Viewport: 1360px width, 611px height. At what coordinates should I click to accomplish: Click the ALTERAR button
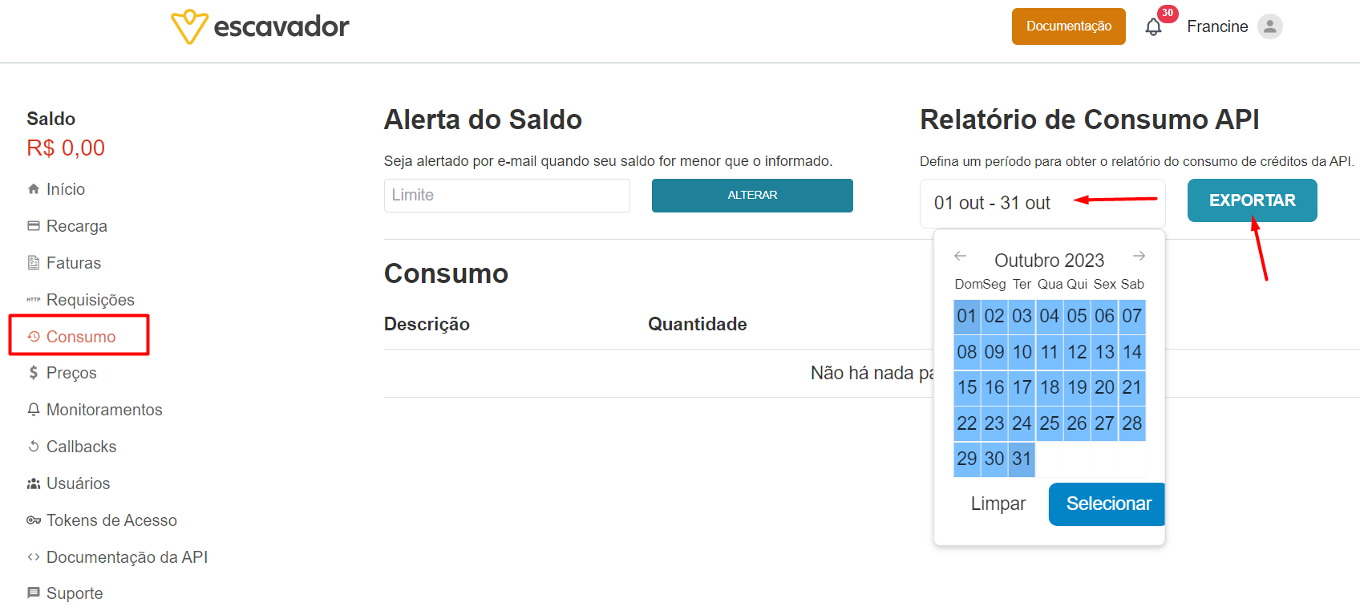[x=752, y=196]
